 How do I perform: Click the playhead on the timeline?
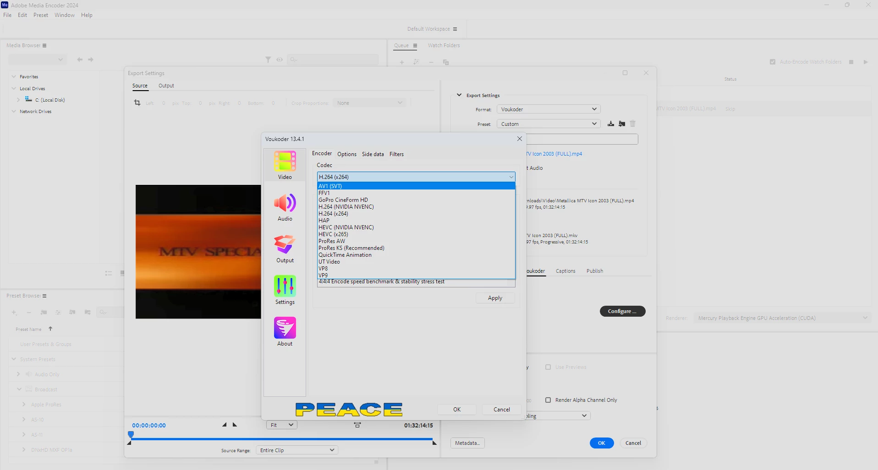point(131,434)
